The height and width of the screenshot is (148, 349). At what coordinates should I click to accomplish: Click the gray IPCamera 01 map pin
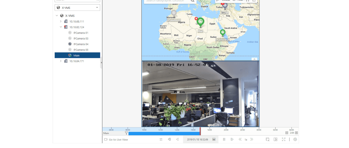(174, 13)
